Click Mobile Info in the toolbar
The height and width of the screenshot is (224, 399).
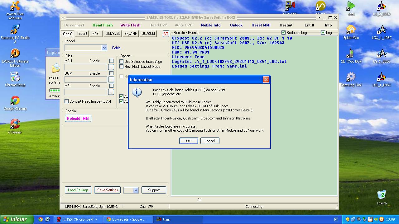click(x=210, y=25)
